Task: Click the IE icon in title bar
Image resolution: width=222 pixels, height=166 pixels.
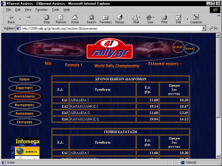Action: coord(4,3)
